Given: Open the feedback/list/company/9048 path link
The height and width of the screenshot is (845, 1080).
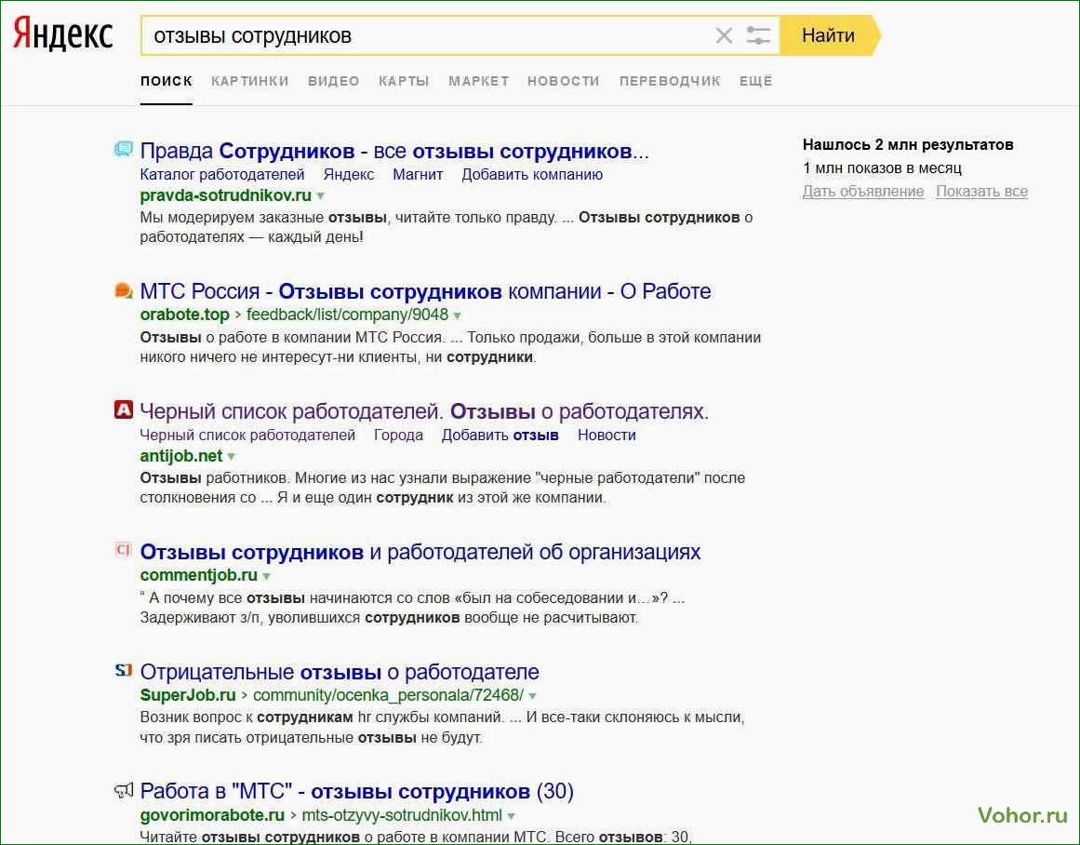Looking at the screenshot, I should pos(347,315).
